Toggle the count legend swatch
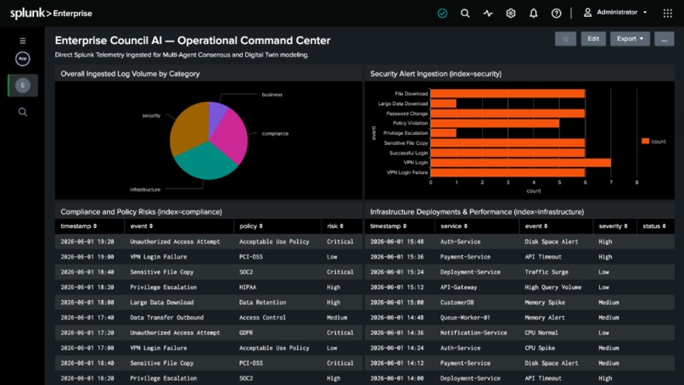This screenshot has width=684, height=385. 645,142
